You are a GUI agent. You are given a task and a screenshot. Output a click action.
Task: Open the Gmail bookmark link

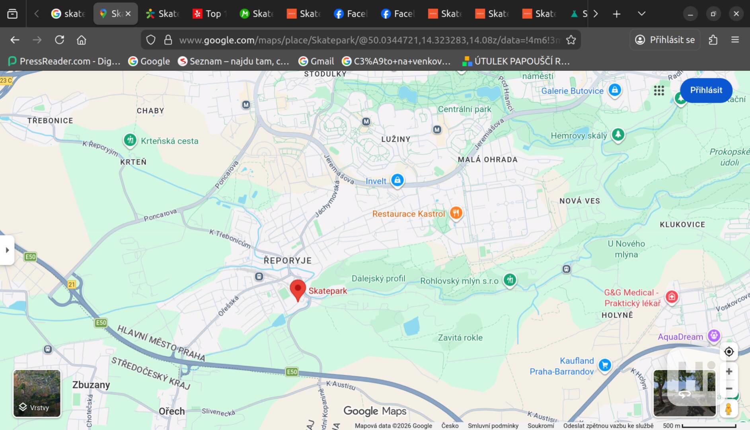[316, 61]
